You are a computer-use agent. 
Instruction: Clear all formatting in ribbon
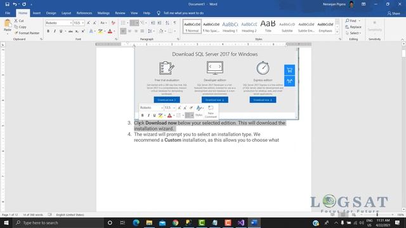pyautogui.click(x=113, y=23)
